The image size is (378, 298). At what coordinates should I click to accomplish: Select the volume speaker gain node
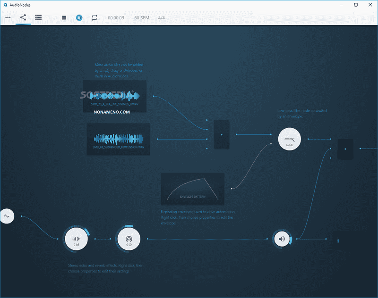[282, 239]
